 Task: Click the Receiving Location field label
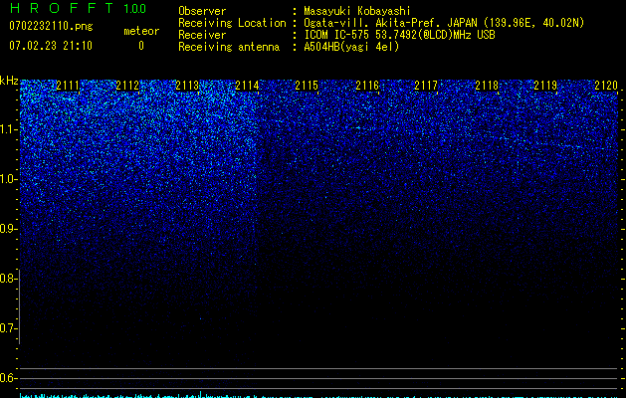(232, 23)
